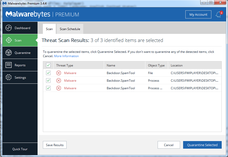Screen dimensions: 228x157
Task: Click the Cancel button
Action: click(168, 145)
